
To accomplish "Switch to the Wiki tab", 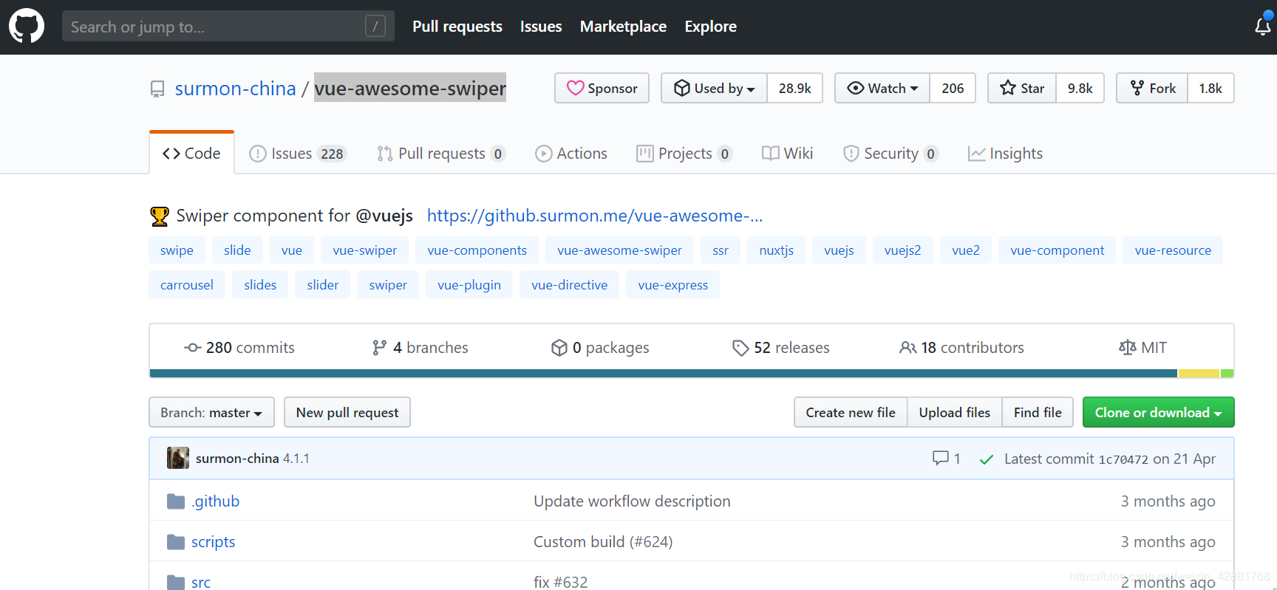I will click(788, 154).
